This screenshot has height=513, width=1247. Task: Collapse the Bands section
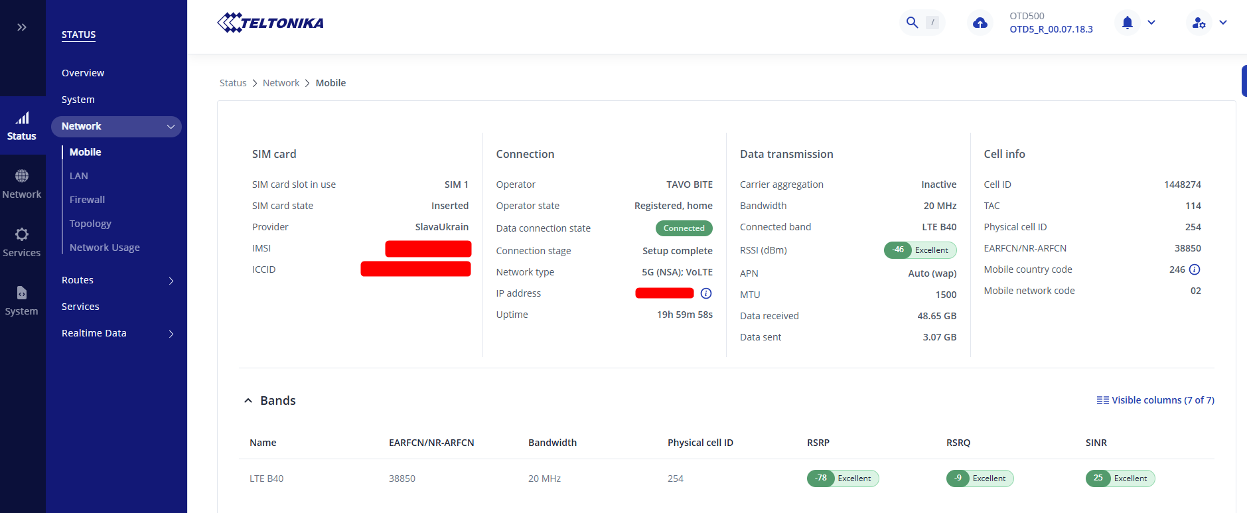click(x=248, y=401)
